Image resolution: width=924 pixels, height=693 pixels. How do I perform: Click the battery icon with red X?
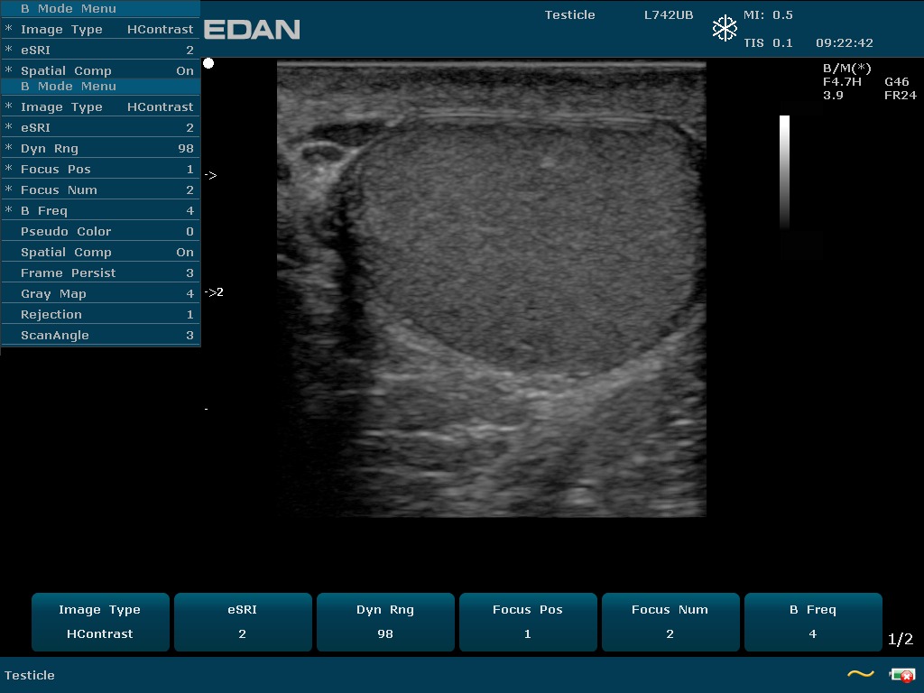click(901, 674)
